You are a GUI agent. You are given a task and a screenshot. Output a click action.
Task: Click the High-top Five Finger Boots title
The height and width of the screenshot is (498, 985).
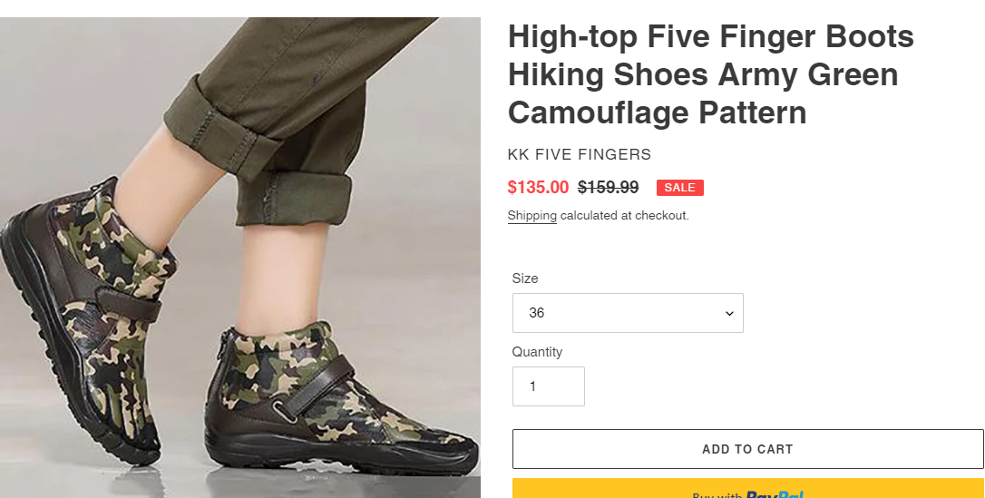710,74
